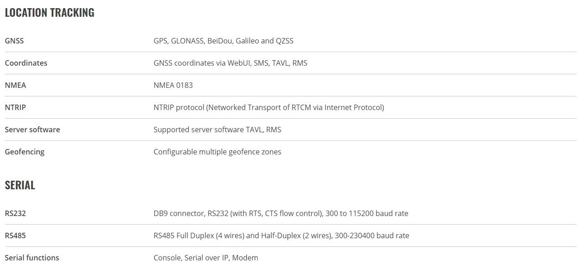This screenshot has height=269, width=579.
Task: Select the Coordinates row label
Action: coord(26,63)
